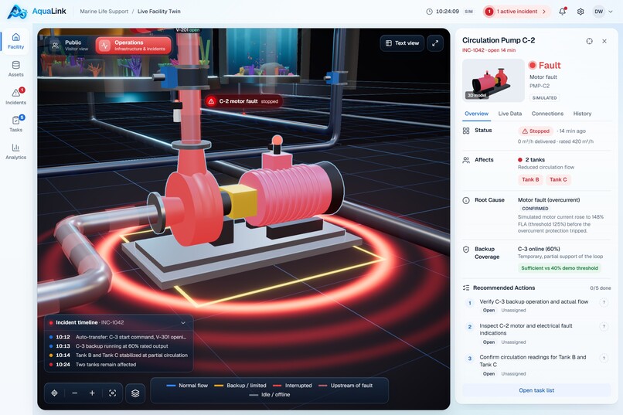The height and width of the screenshot is (415, 623).
Task: Open the Tank C tag
Action: pos(558,179)
